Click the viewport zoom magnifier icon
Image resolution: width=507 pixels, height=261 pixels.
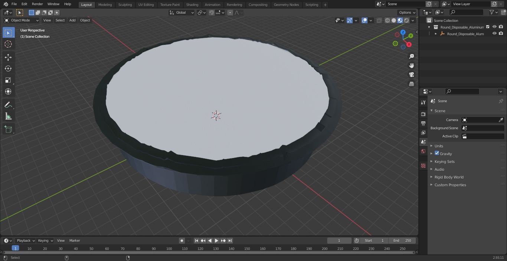[x=411, y=56]
